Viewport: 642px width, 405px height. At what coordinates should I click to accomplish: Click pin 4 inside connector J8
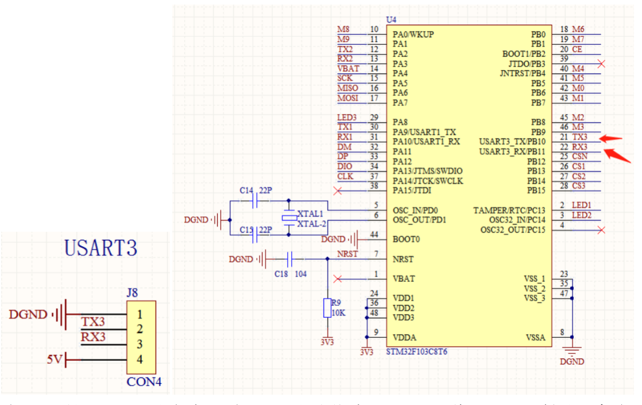pyautogui.click(x=140, y=360)
